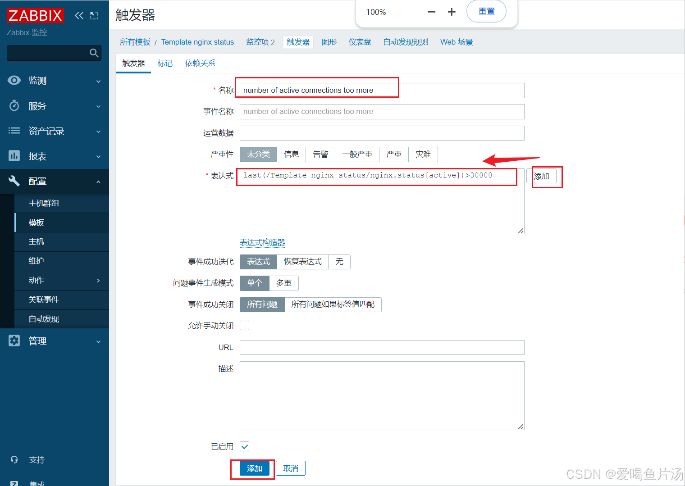Click the blue 添加 submit button
This screenshot has width=685, height=486.
pos(255,468)
